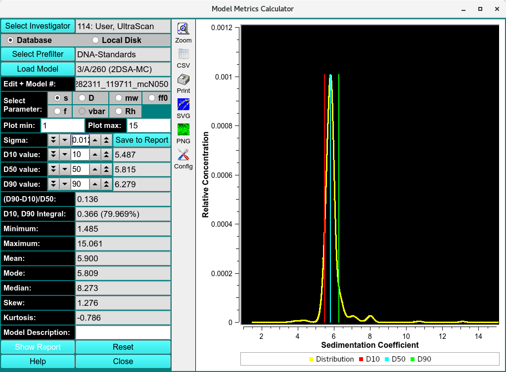Increase D90 value with double-up arrow
The image size is (506, 372).
(x=106, y=185)
